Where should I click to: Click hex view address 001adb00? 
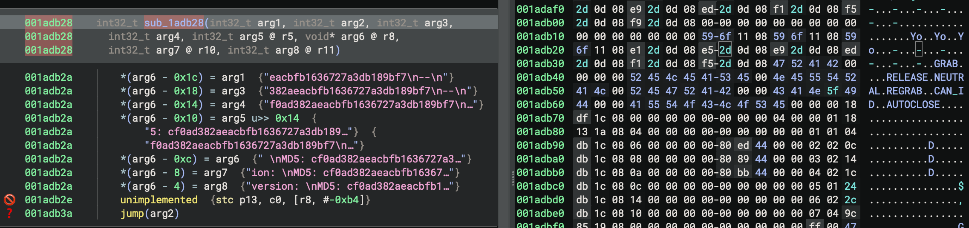540,23
